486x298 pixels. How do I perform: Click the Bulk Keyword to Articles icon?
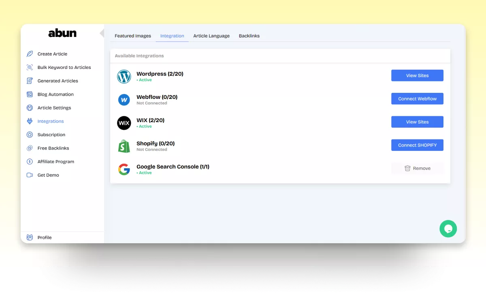30,67
